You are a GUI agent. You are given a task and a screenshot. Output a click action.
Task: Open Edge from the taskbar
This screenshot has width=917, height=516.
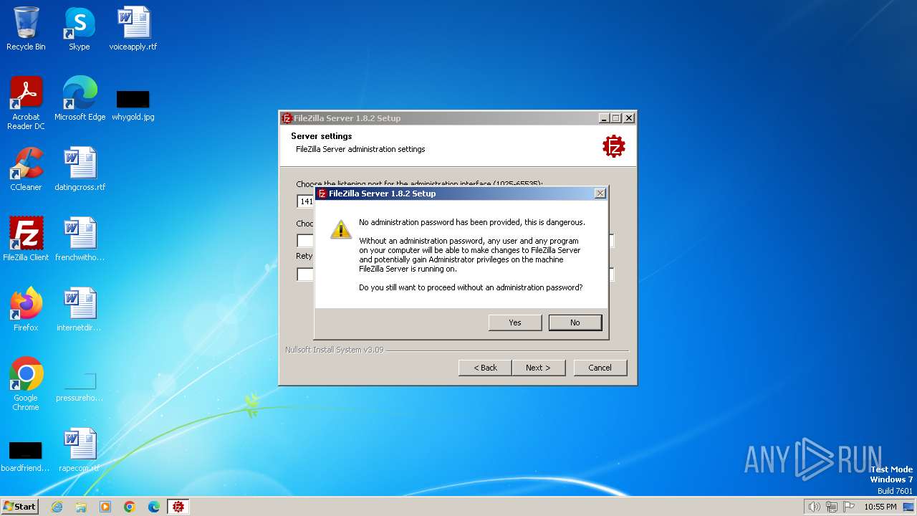click(x=154, y=507)
